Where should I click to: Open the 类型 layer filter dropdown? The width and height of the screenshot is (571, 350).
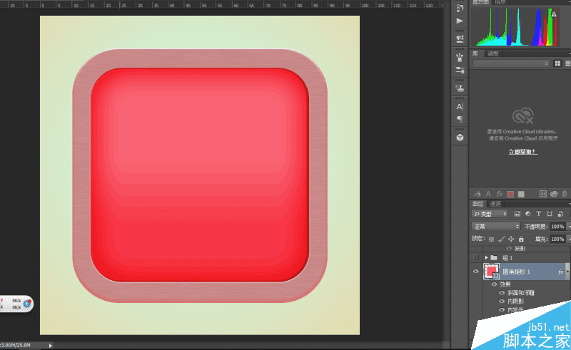pyautogui.click(x=489, y=214)
